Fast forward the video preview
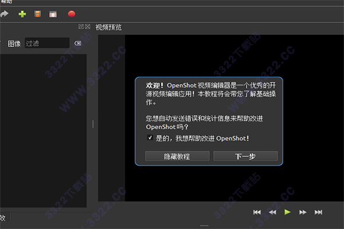Viewport: 344px width, 229px height. pos(303,212)
